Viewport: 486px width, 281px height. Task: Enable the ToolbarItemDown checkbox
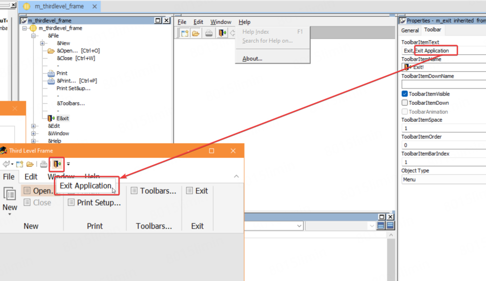(x=405, y=102)
